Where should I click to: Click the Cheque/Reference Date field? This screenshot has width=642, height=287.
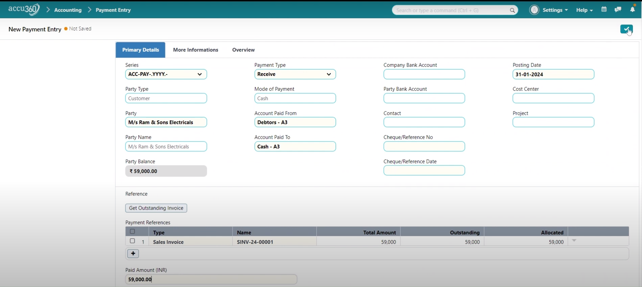click(424, 171)
